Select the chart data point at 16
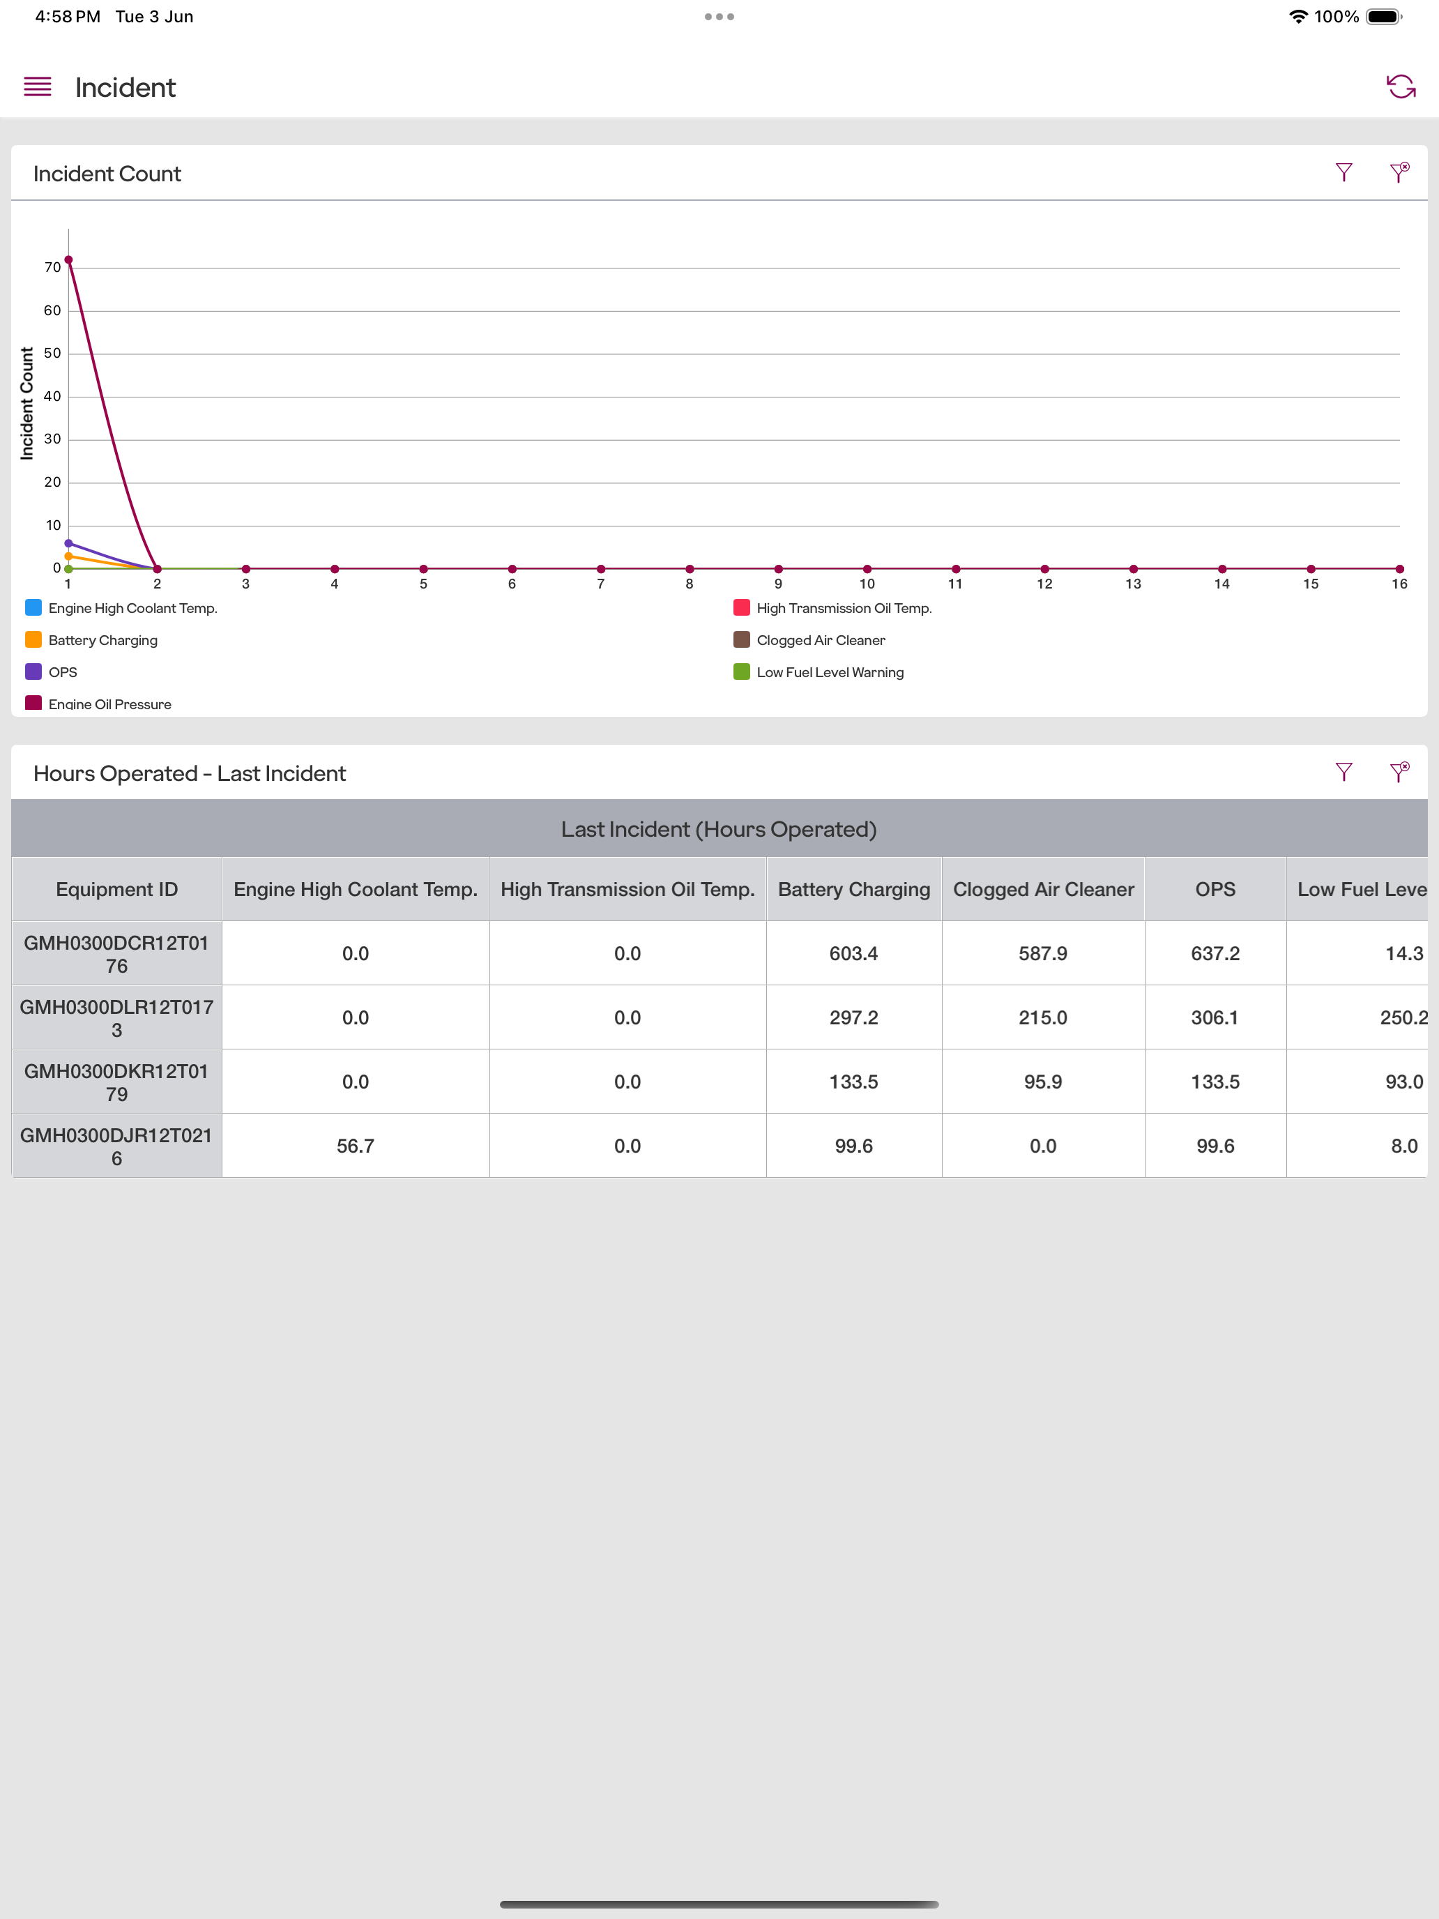This screenshot has height=1919, width=1439. point(1399,569)
